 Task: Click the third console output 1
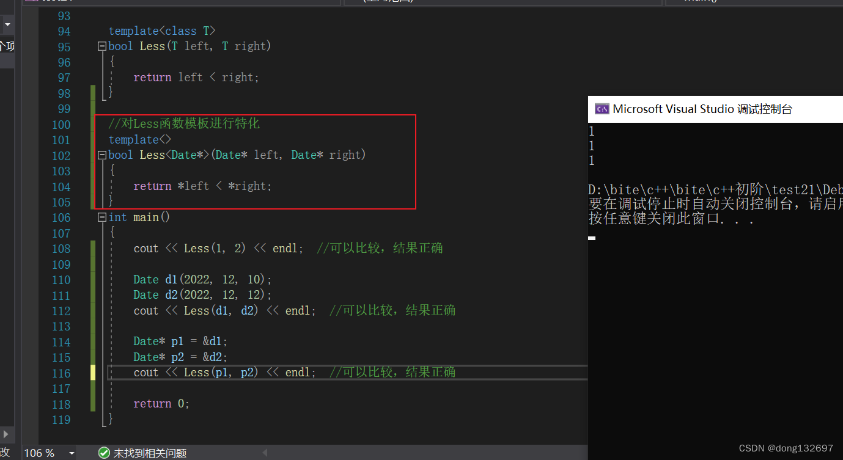click(592, 161)
